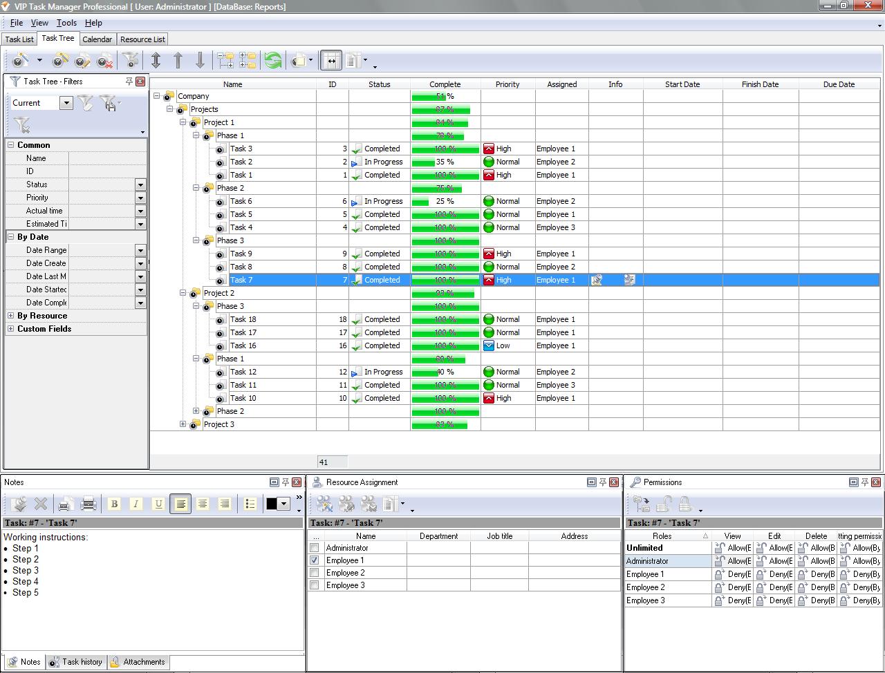Open the Current filter preset dropdown

point(66,103)
